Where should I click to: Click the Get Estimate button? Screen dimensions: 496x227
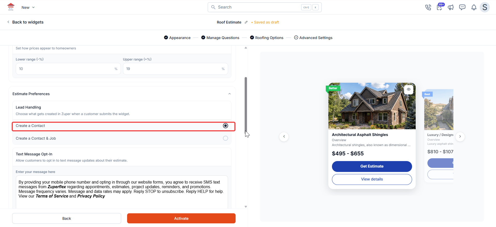(x=372, y=167)
